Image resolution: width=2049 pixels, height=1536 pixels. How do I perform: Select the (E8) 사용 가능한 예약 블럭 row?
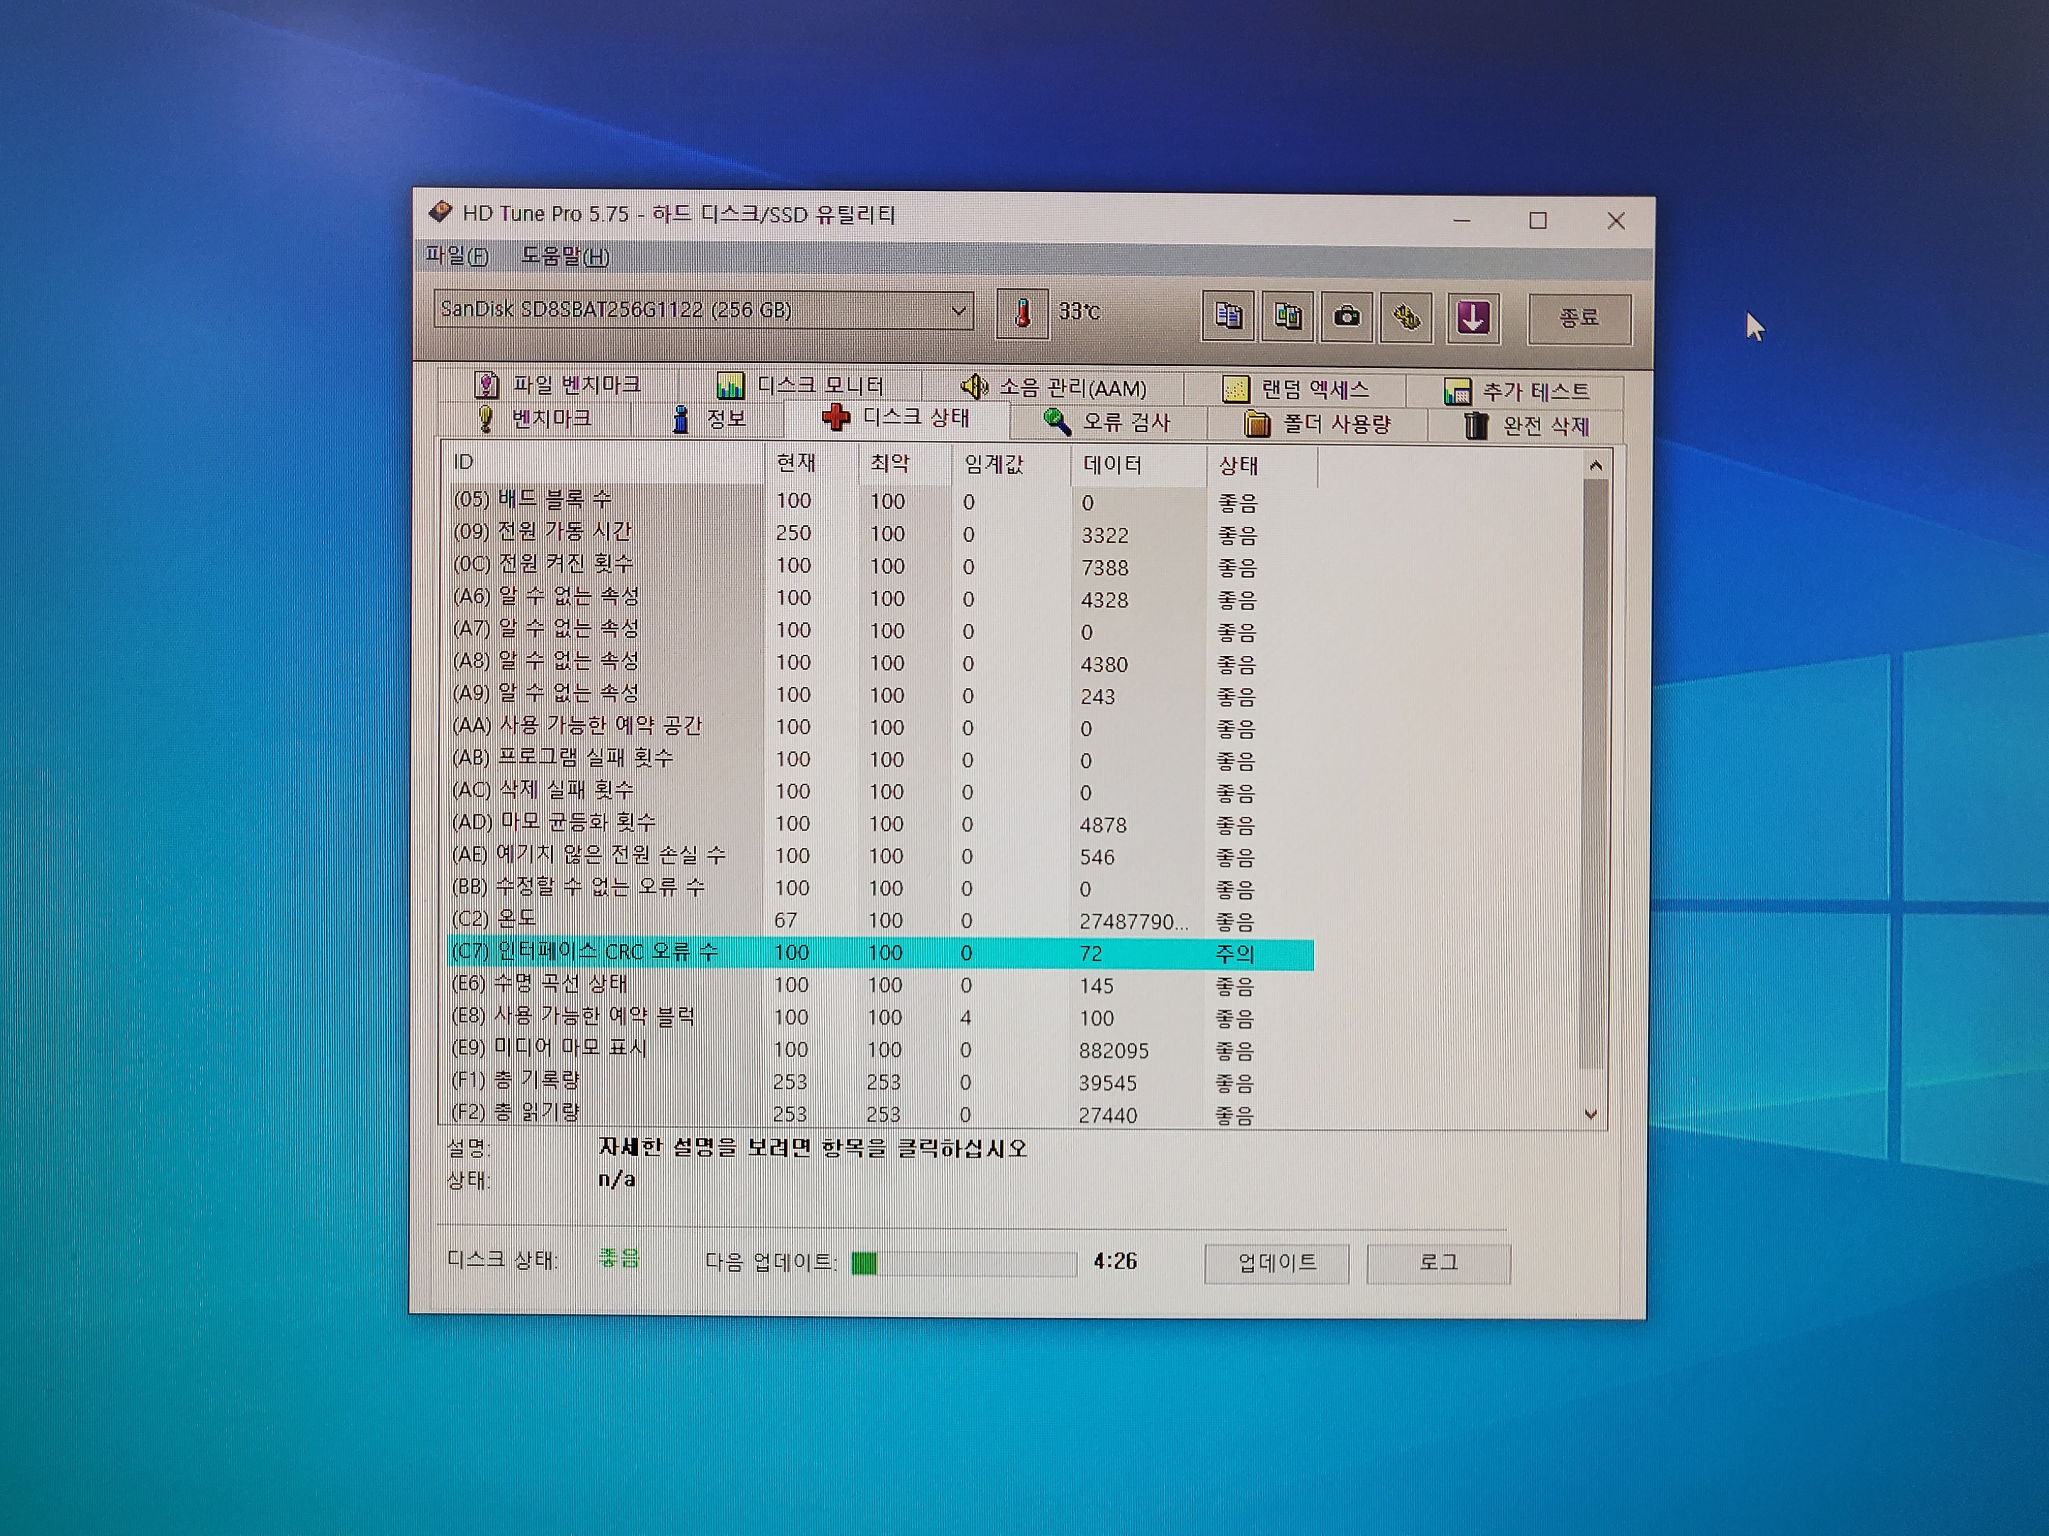(x=880, y=1017)
